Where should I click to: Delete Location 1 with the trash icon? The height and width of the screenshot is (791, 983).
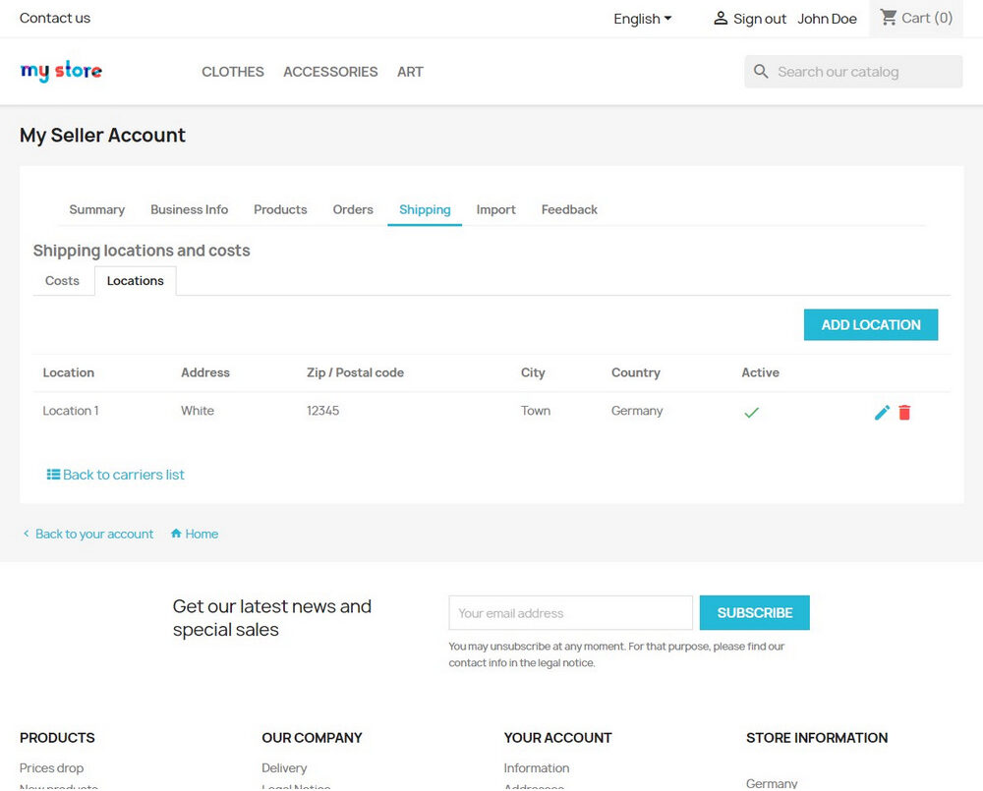tap(904, 413)
